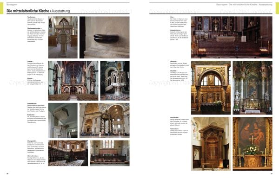Select the 'Lettner' caption heading
This screenshot has height=179, width=279.
coord(30,62)
